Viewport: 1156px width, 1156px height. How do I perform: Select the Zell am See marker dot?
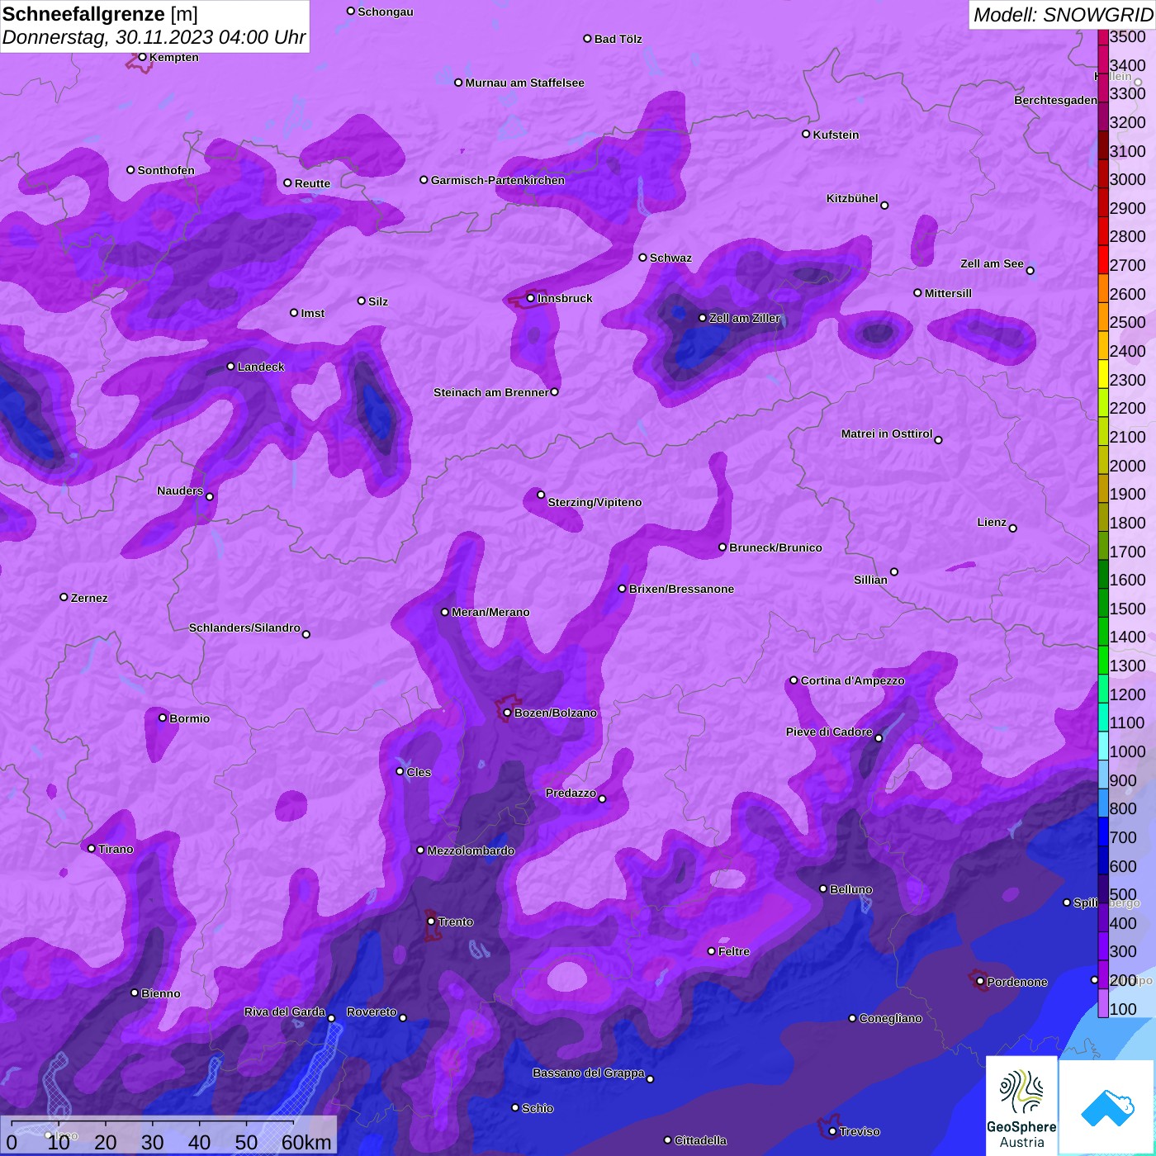point(1030,270)
